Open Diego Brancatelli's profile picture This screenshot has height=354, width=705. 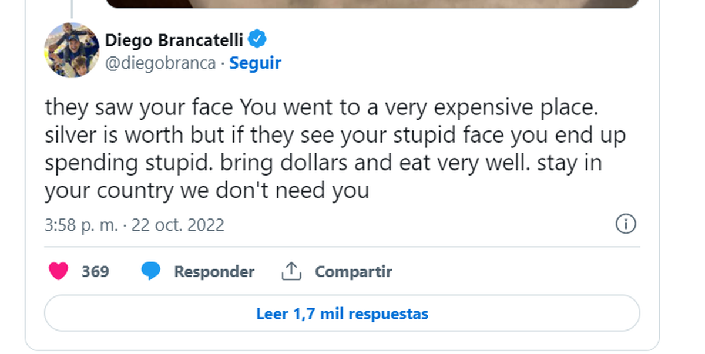point(71,50)
